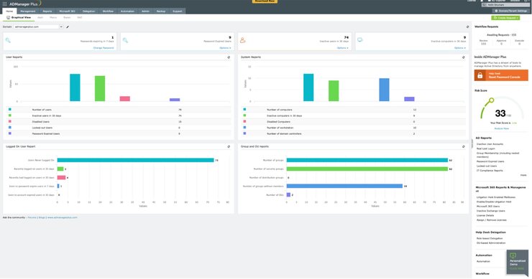This screenshot has height=279, width=532.
Task: Click the user icon on Inactive users card
Action: coord(242,40)
